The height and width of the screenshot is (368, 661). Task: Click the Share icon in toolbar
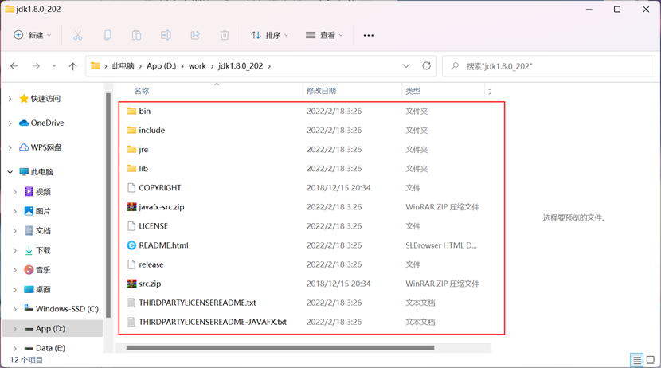(195, 35)
